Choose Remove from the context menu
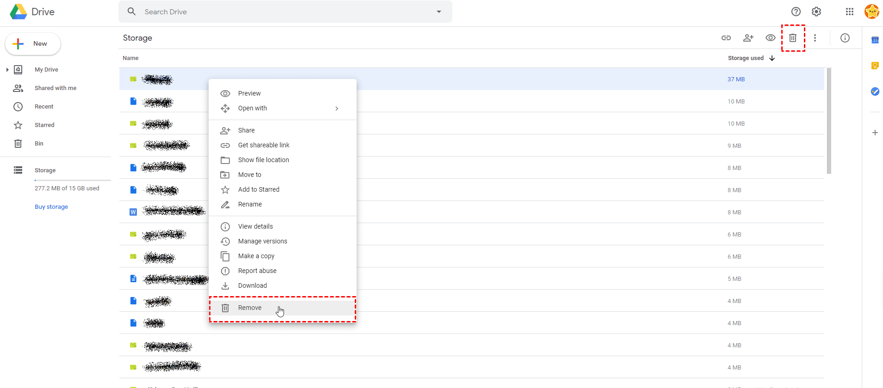Screen dimensions: 883x388 coord(250,308)
